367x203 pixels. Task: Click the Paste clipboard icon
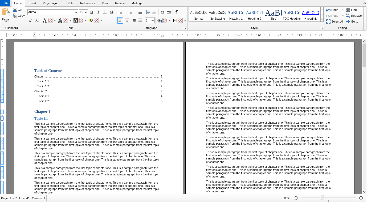pos(6,12)
